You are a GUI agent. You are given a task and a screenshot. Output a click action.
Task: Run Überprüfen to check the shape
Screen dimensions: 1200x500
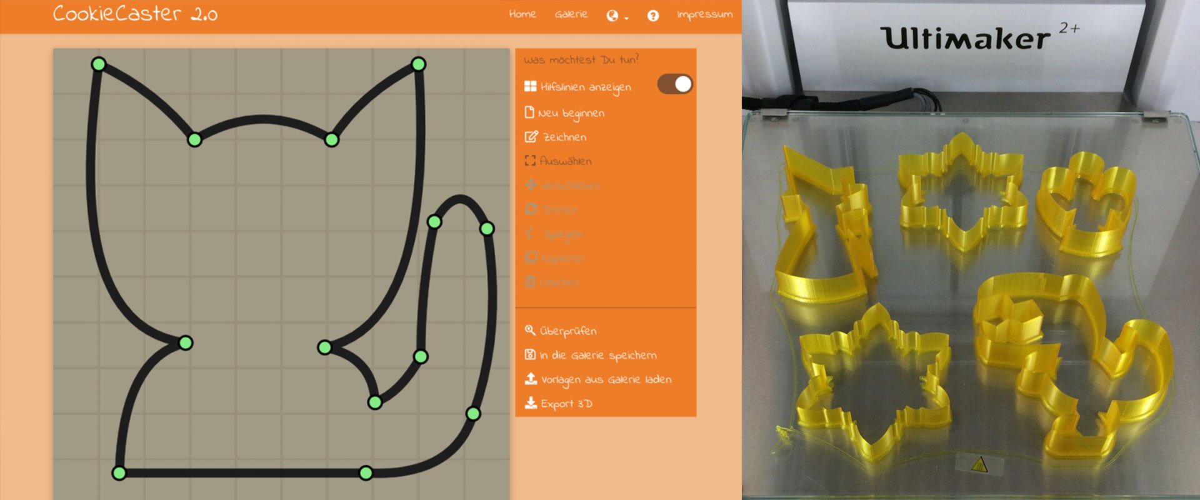[x=561, y=331]
